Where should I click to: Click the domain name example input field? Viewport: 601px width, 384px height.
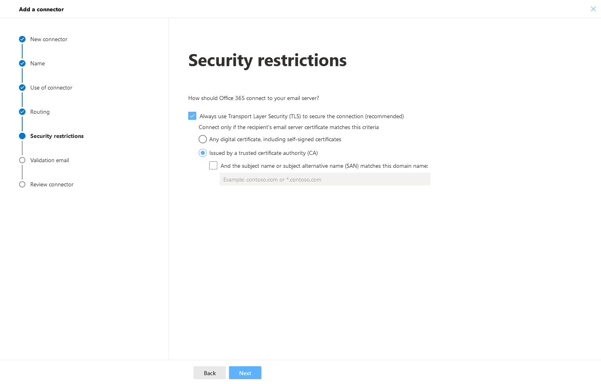[325, 179]
